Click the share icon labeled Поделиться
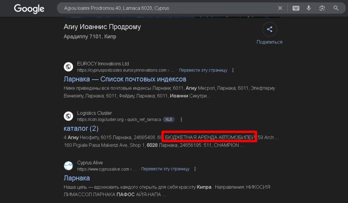 click(269, 29)
